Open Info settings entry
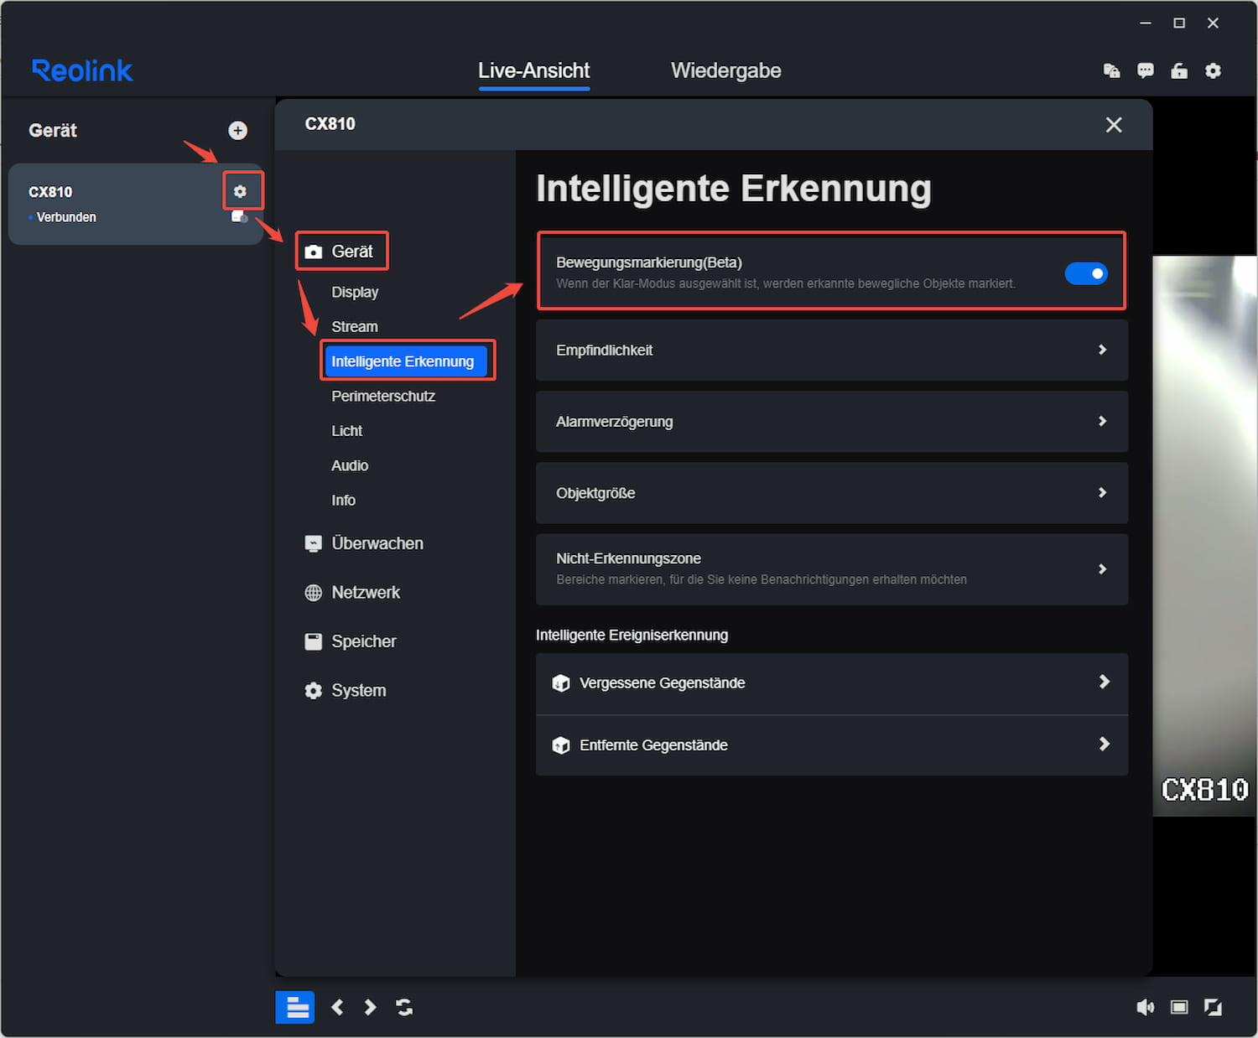Screen dimensions: 1258x1038 (343, 500)
